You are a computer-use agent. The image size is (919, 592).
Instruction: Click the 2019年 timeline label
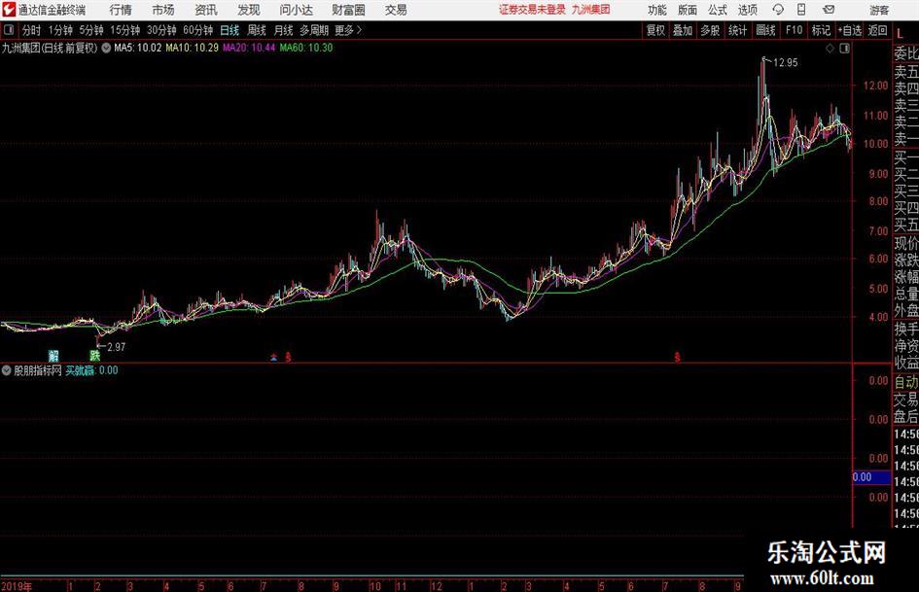pyautogui.click(x=17, y=586)
